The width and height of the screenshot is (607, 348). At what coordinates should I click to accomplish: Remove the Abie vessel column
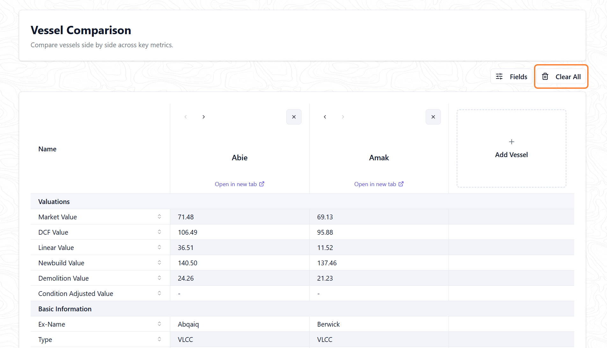[x=294, y=117]
